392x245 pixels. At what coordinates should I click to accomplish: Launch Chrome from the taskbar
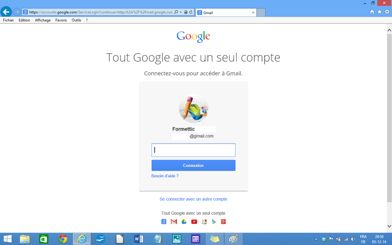(63, 239)
